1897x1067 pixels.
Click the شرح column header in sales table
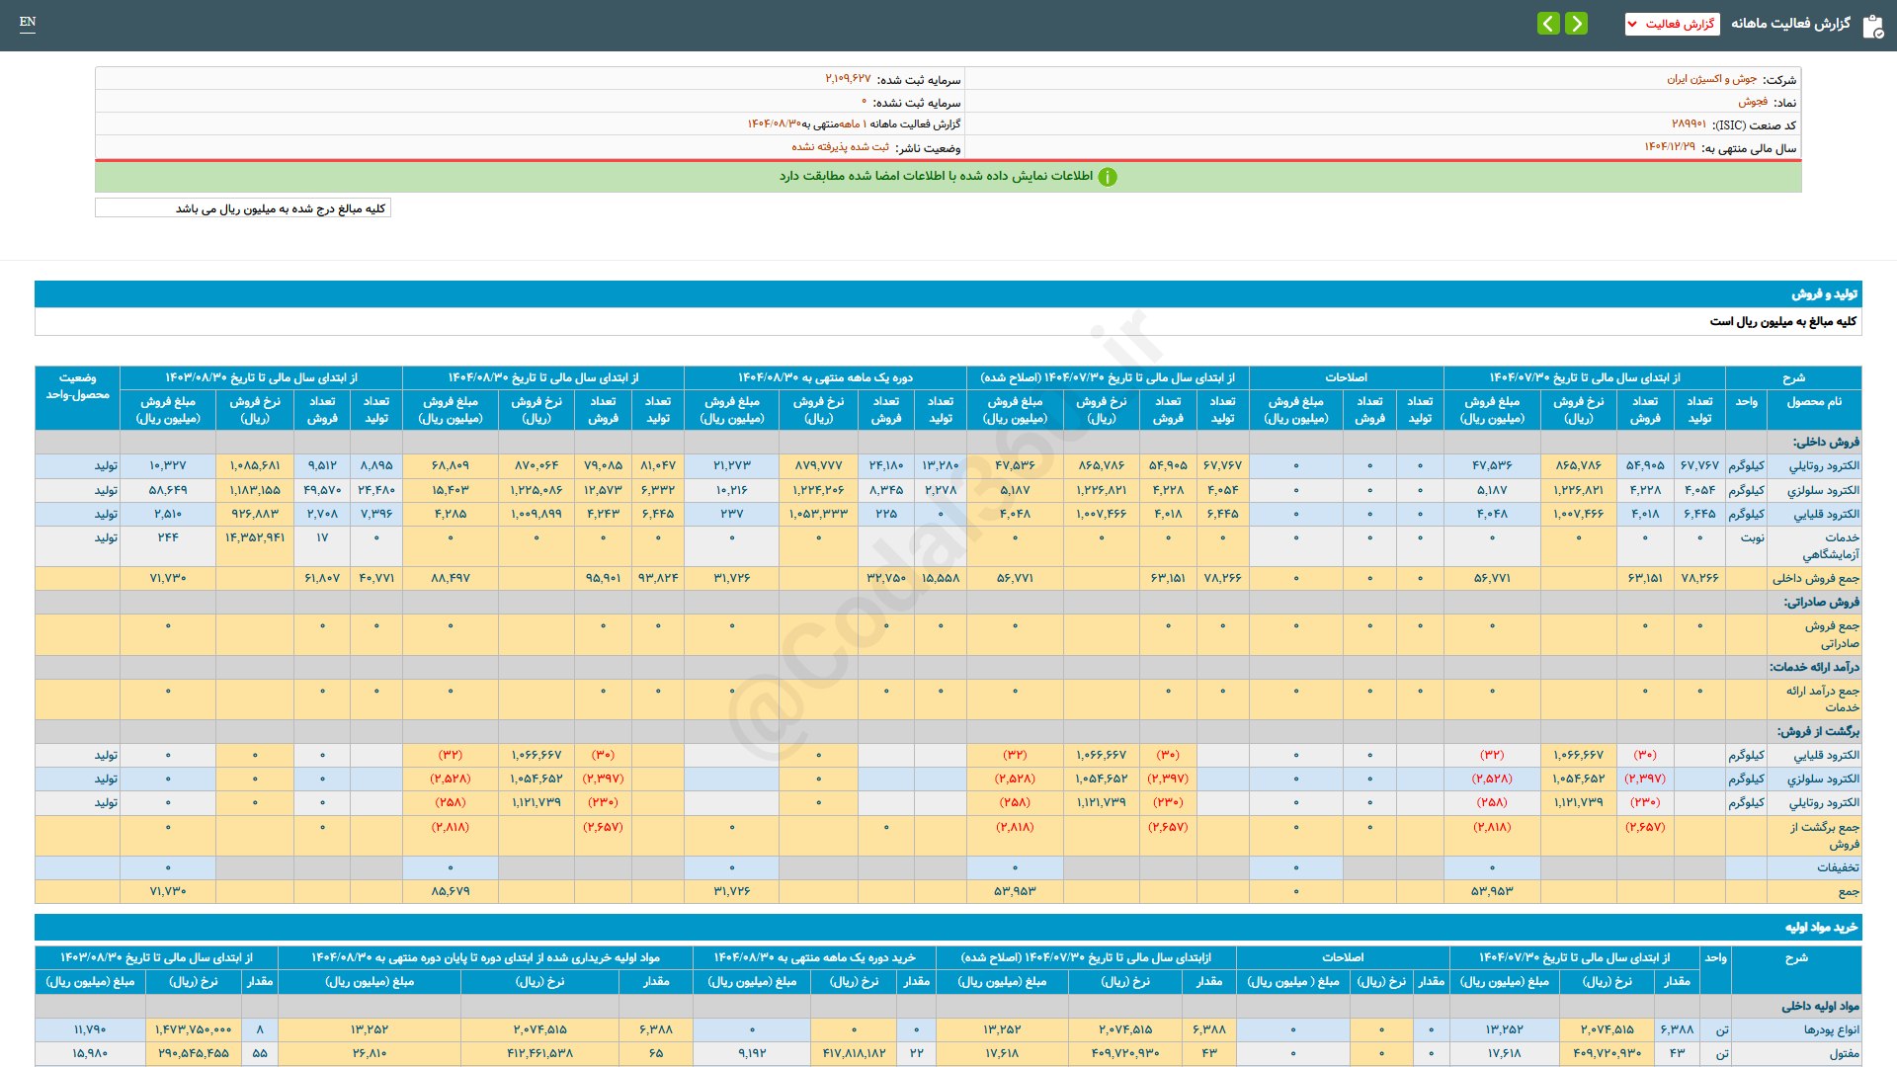point(1793,377)
